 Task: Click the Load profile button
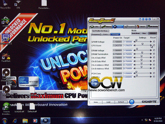click(x=108, y=102)
